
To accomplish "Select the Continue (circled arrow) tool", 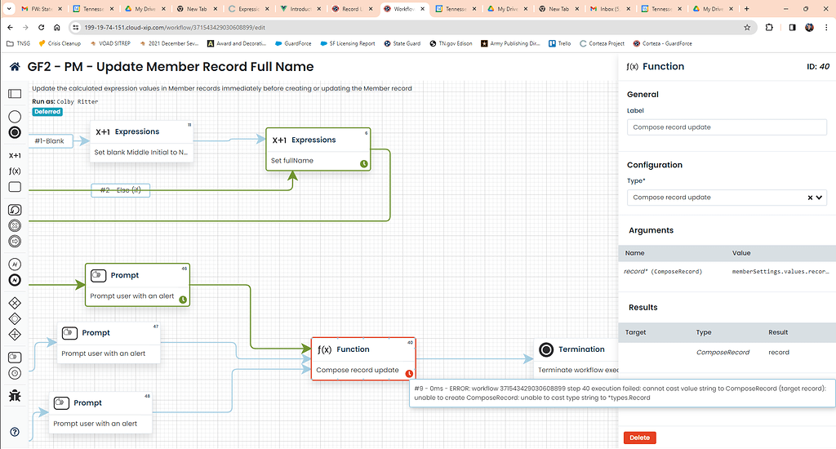I will (x=15, y=242).
